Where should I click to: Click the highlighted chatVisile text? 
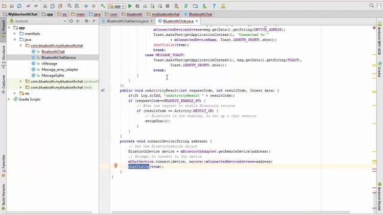click(139, 167)
